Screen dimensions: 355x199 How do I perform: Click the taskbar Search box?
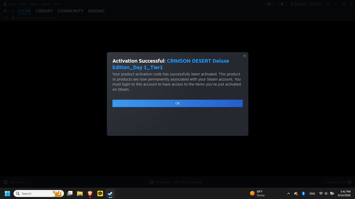click(38, 193)
